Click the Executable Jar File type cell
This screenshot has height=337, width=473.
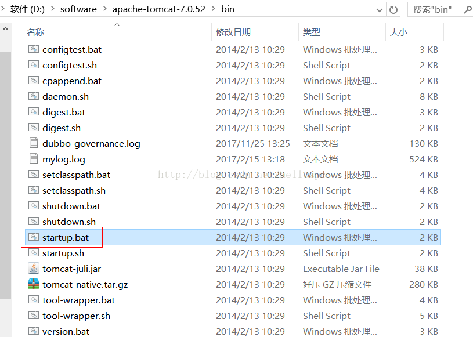(341, 269)
